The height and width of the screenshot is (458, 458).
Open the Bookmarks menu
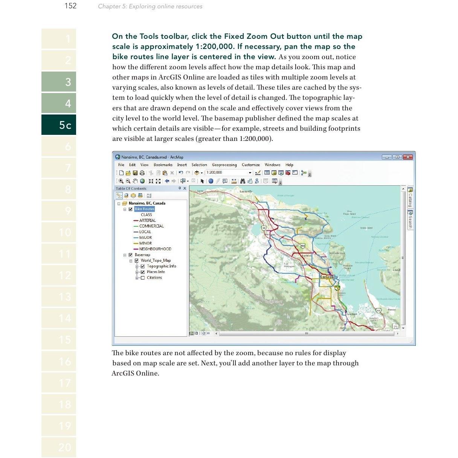pos(163,165)
